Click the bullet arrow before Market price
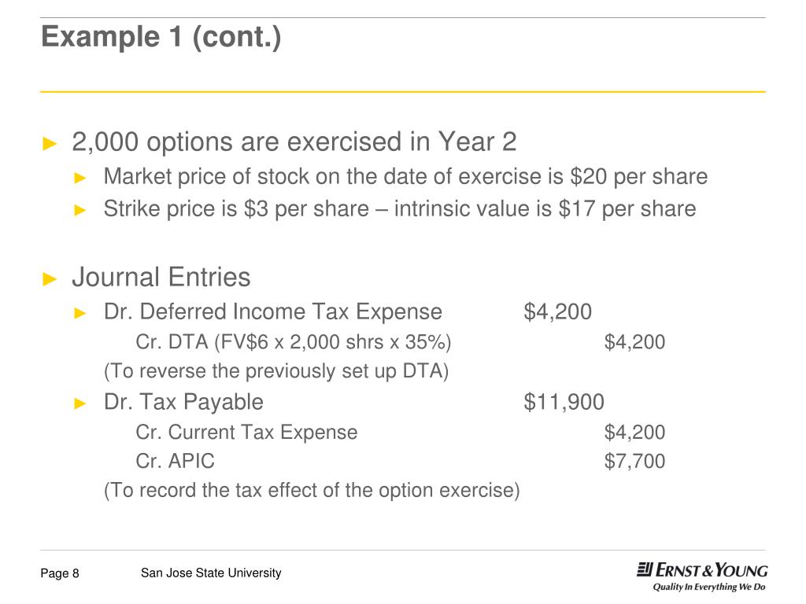This screenshot has width=806, height=604. [80, 179]
